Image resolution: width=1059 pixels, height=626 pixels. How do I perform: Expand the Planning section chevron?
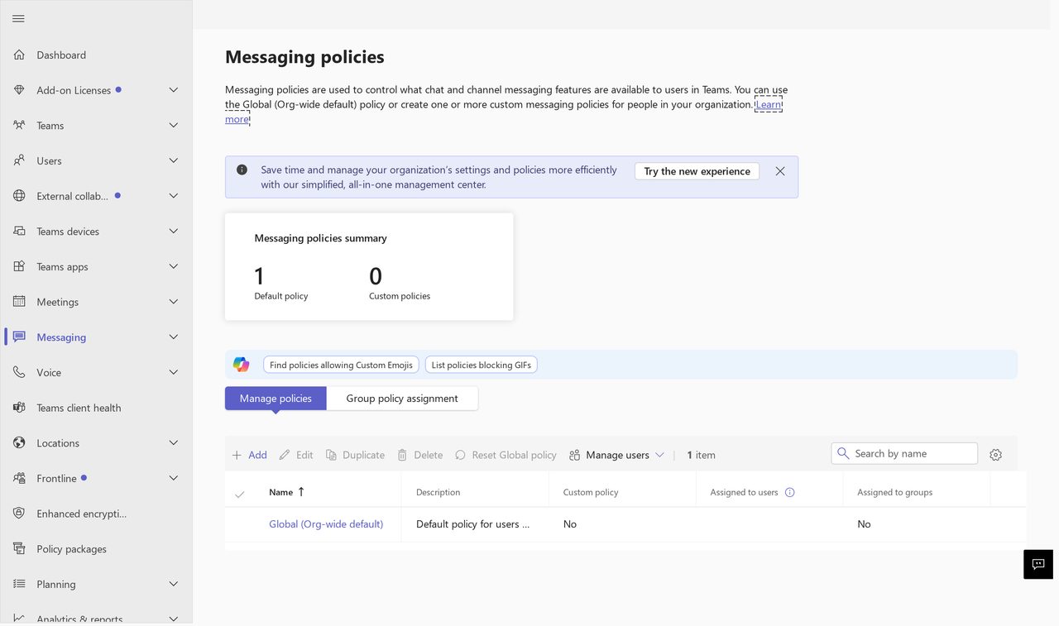173,584
